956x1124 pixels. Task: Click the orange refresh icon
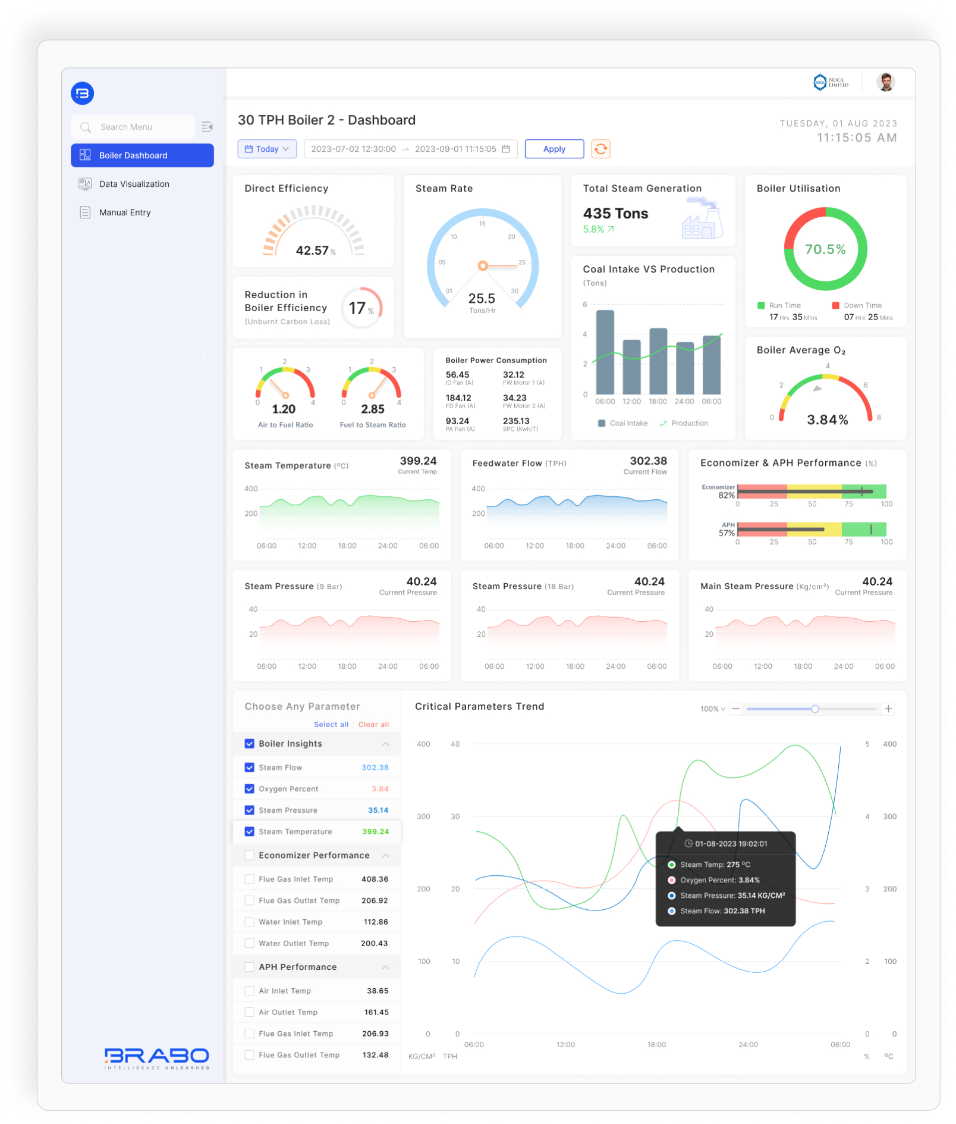(x=600, y=149)
